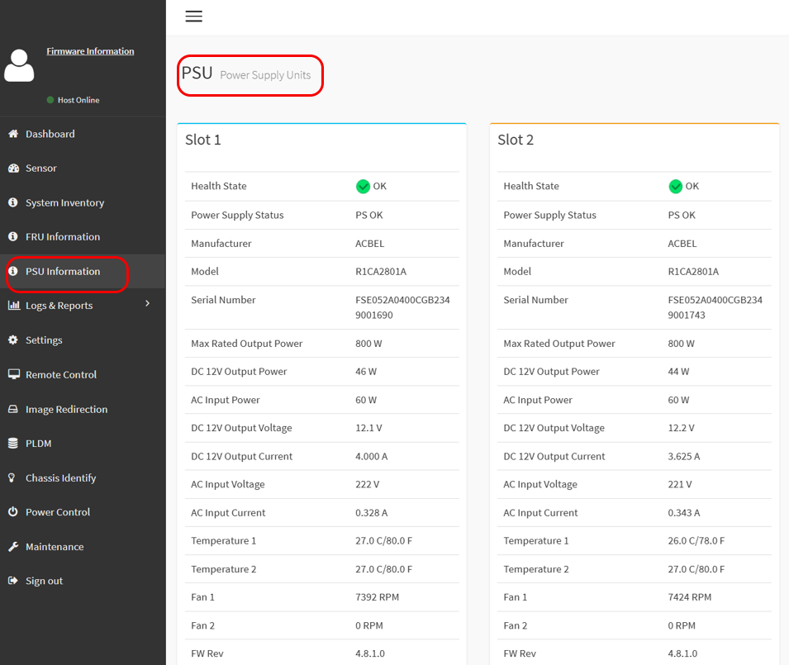Click the Sensor gauge icon
The image size is (789, 665).
tap(13, 168)
